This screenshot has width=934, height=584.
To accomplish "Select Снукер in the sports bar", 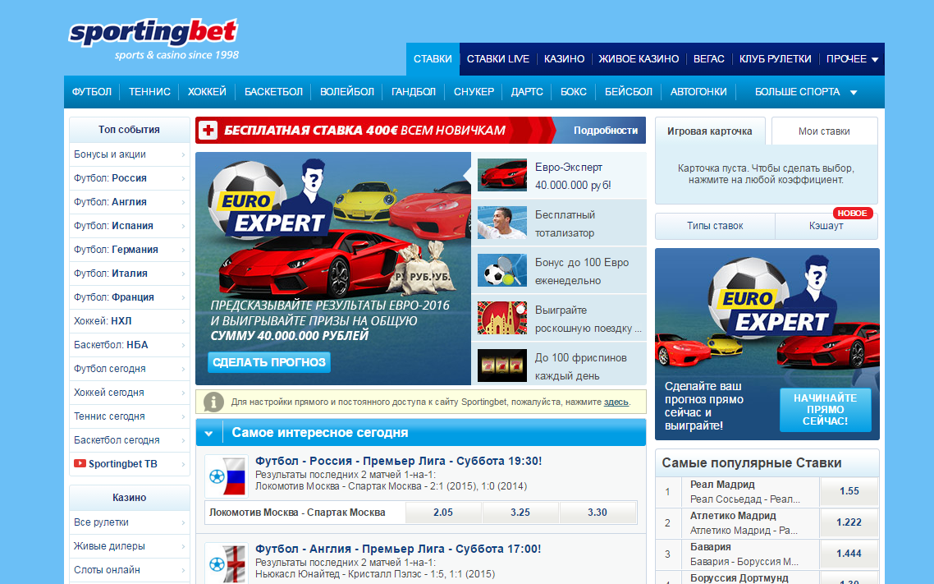I will 474,92.
